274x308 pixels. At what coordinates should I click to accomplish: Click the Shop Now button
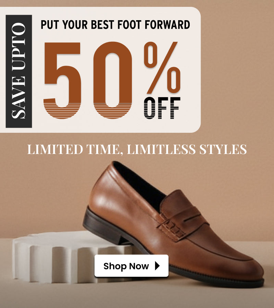point(131,266)
